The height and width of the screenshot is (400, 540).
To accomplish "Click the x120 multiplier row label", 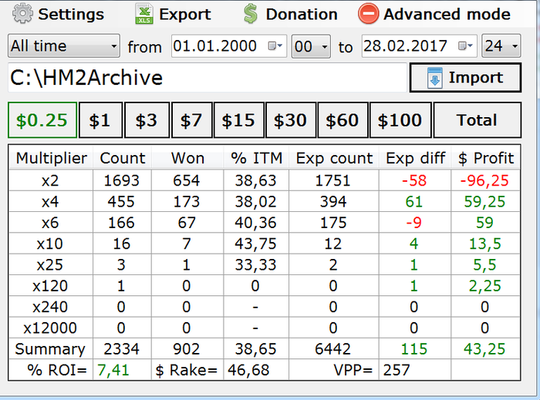I will coord(50,286).
